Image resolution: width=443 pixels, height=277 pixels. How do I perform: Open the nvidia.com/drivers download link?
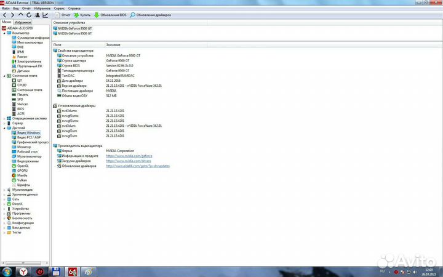pos(129,161)
